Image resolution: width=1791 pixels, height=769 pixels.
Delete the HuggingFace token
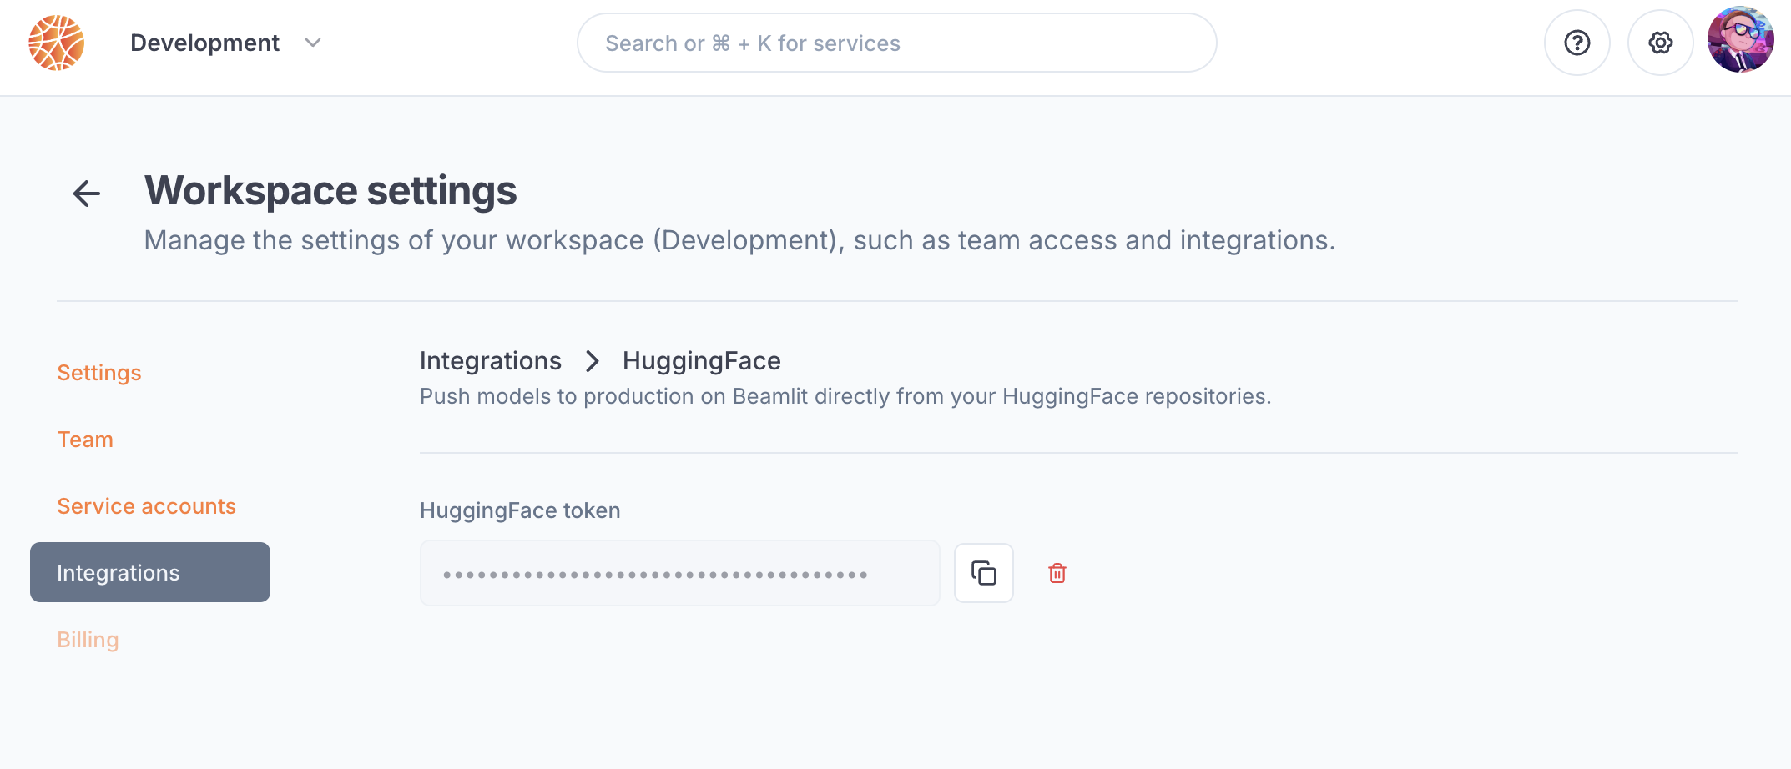[x=1057, y=573]
